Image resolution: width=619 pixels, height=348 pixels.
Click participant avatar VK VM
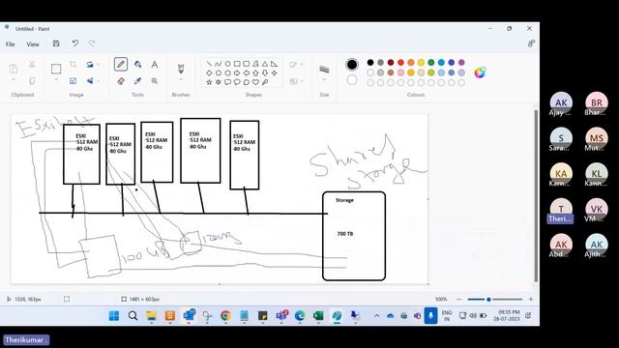click(x=597, y=209)
